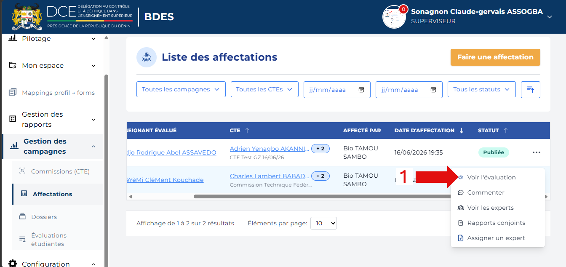The height and width of the screenshot is (267, 566).
Task: Click the Pilotage chart icon
Action: pos(13,38)
